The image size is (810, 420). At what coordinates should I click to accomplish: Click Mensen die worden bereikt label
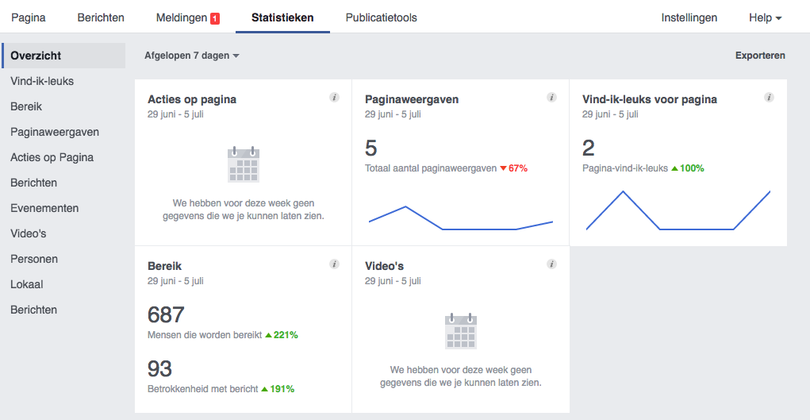[205, 335]
